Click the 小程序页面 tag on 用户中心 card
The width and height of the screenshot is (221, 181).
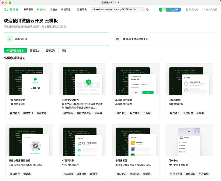176,174
